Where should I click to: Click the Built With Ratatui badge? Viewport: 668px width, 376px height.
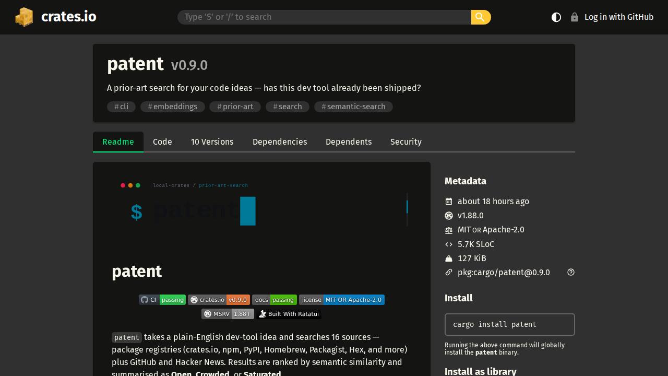tap(289, 314)
